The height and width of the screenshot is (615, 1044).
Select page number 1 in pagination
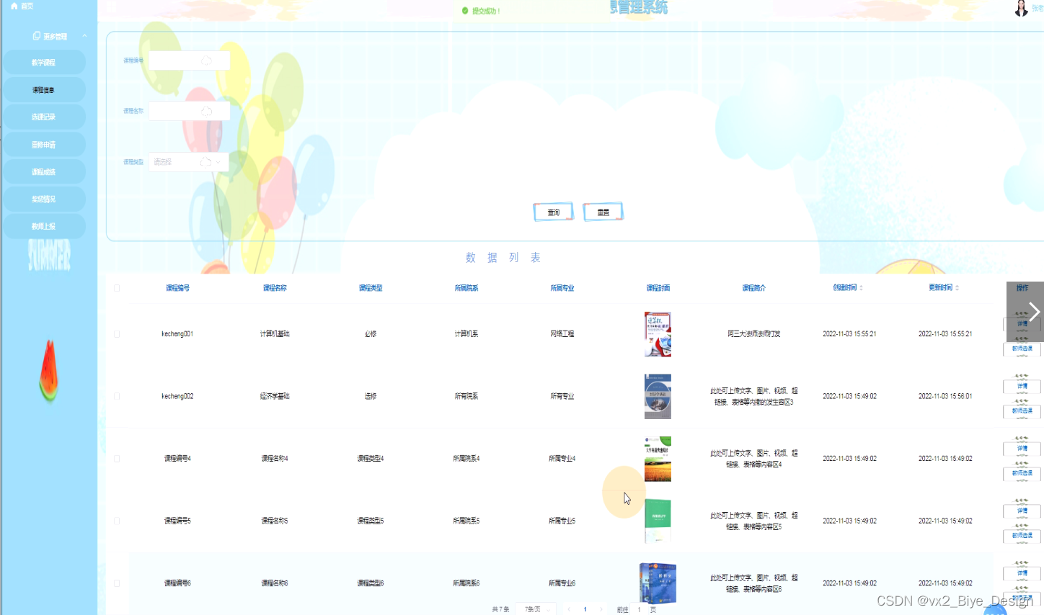click(585, 609)
